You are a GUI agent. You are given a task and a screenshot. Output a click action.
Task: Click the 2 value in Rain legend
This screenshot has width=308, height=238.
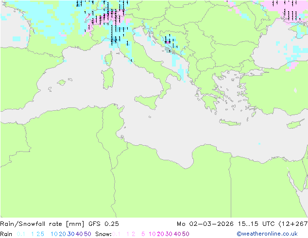38,234
